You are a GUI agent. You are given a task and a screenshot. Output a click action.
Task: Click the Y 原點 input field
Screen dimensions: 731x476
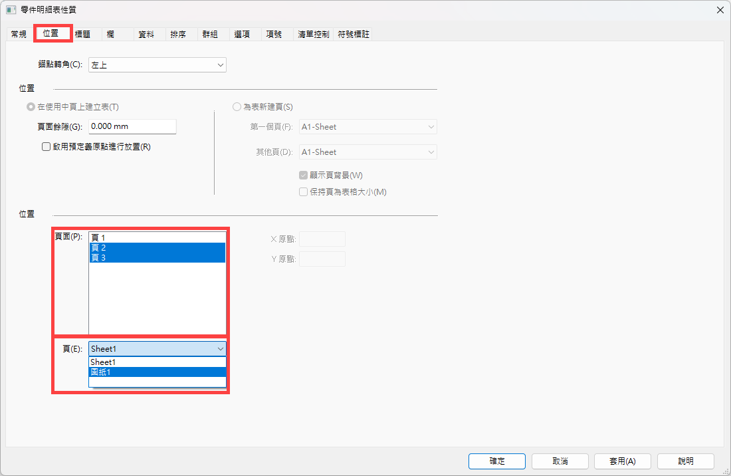322,259
